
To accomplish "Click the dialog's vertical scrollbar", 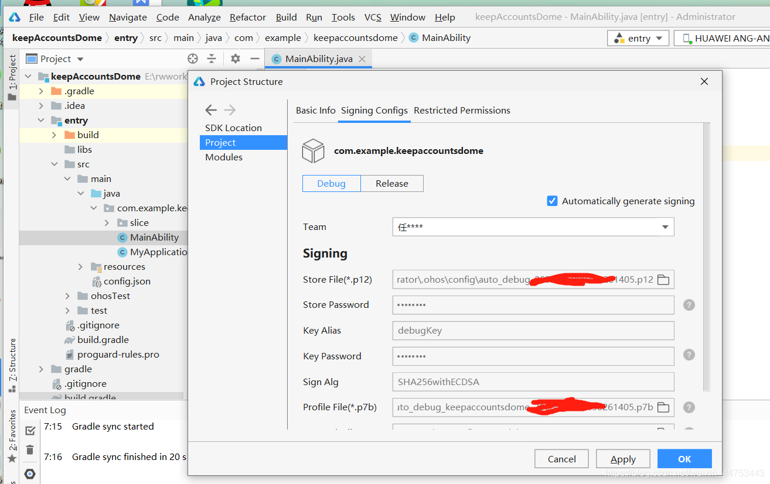I will (x=706, y=258).
